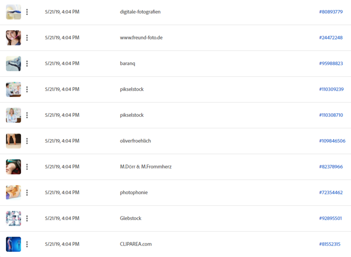Viewport: 351px width, 257px height.
Task: Follow the #82378966 asset link
Action: 331,166
